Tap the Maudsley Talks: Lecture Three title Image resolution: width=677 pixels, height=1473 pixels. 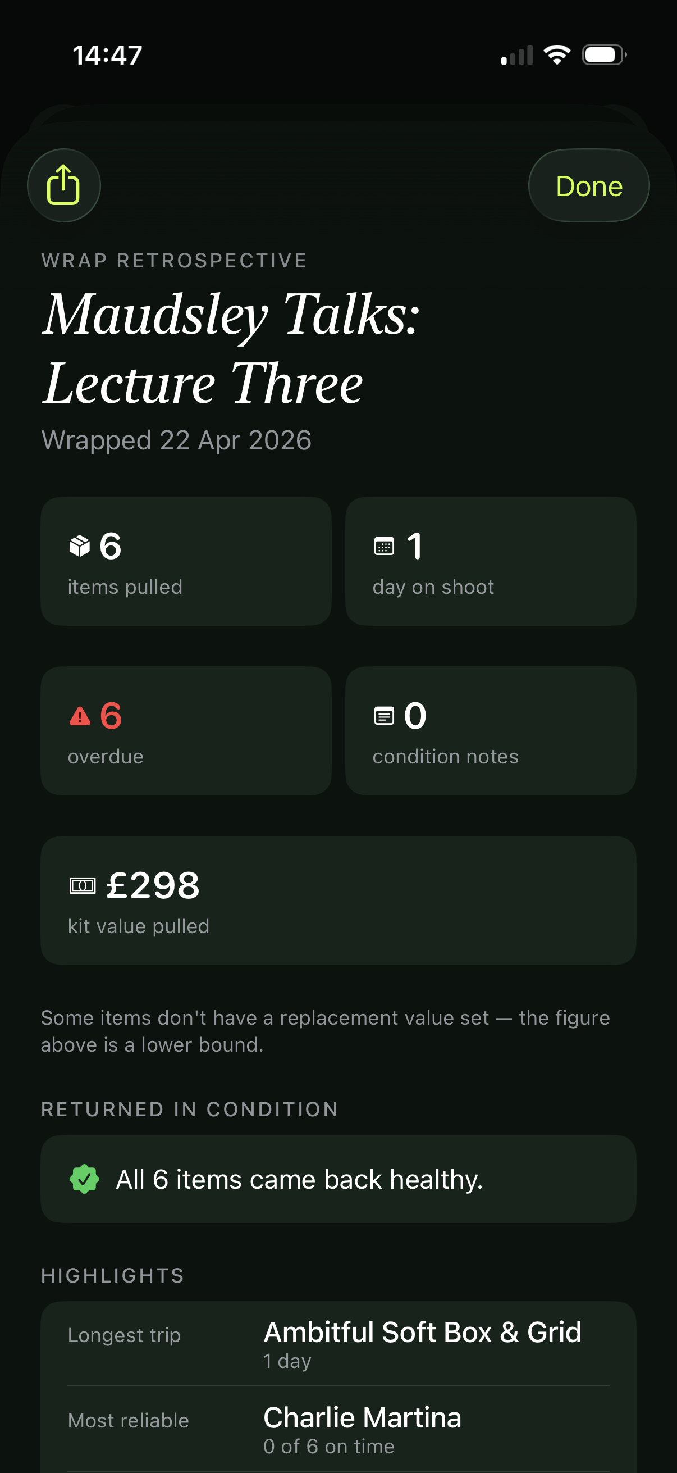(231, 349)
